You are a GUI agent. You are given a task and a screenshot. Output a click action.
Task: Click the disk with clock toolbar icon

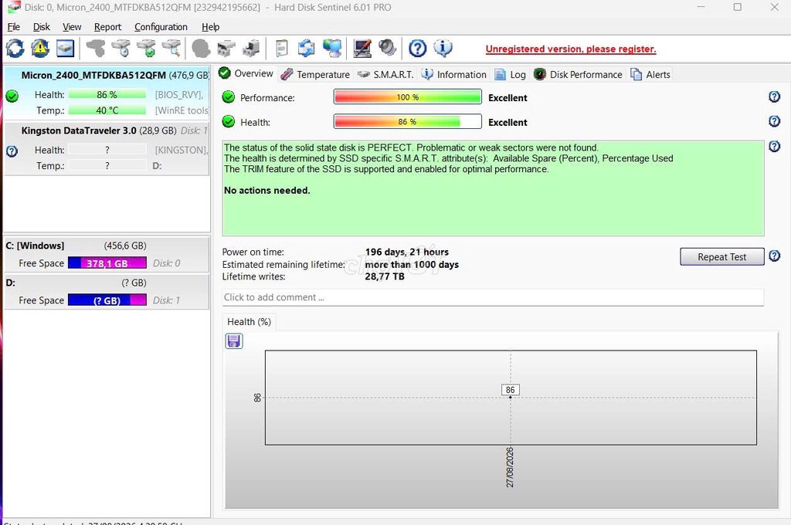(x=121, y=49)
